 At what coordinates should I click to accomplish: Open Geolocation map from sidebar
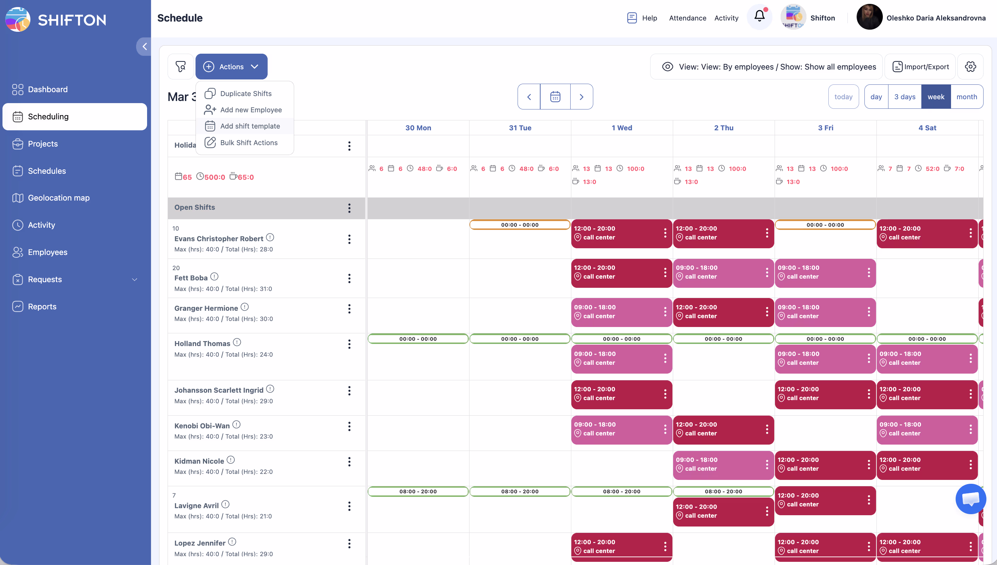point(58,198)
